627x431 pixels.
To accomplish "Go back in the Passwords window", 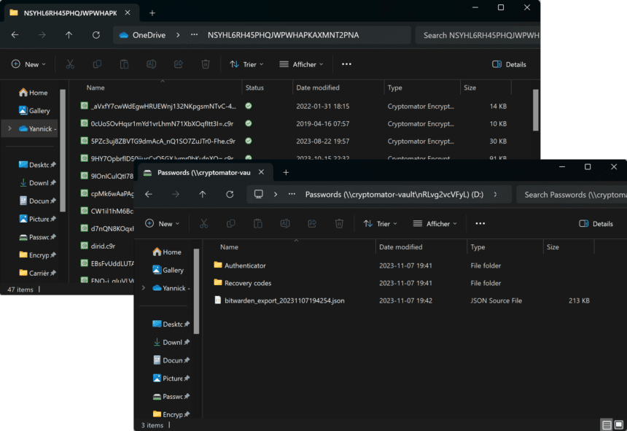I will coord(149,194).
